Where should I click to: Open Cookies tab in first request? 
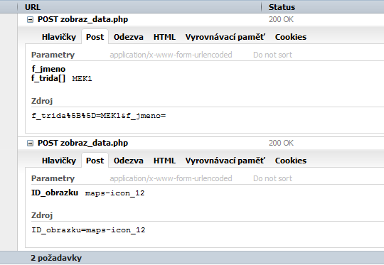[x=291, y=37]
